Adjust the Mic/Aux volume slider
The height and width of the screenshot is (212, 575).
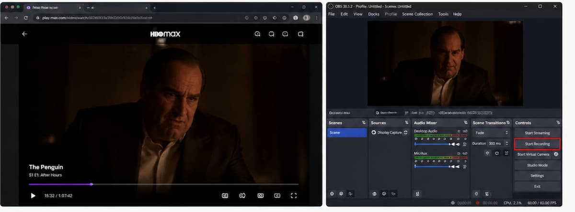pos(433,166)
